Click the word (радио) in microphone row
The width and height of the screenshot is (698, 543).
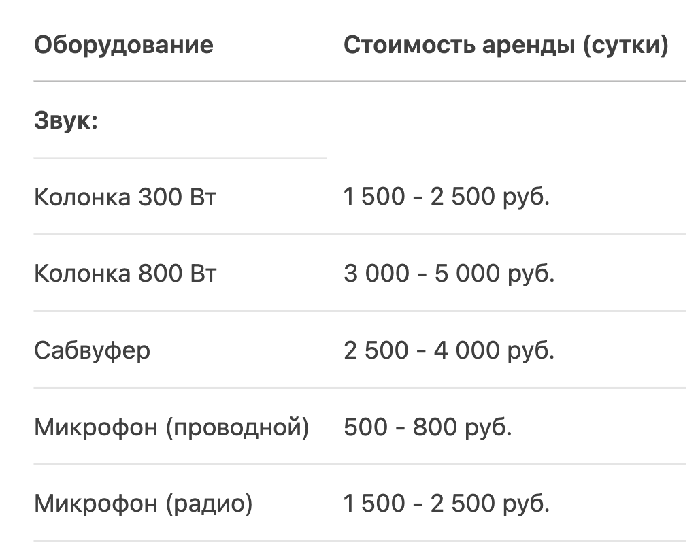tap(210, 504)
